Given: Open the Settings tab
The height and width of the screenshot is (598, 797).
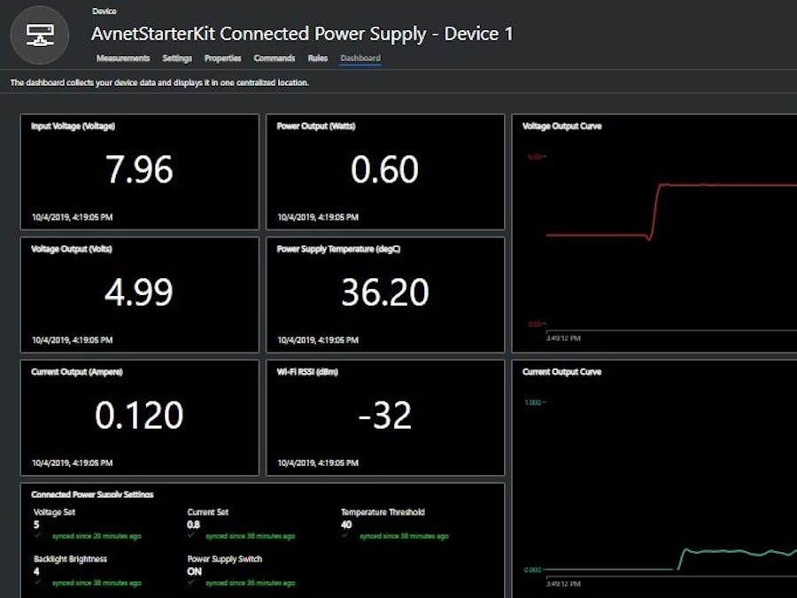Looking at the screenshot, I should [x=178, y=58].
